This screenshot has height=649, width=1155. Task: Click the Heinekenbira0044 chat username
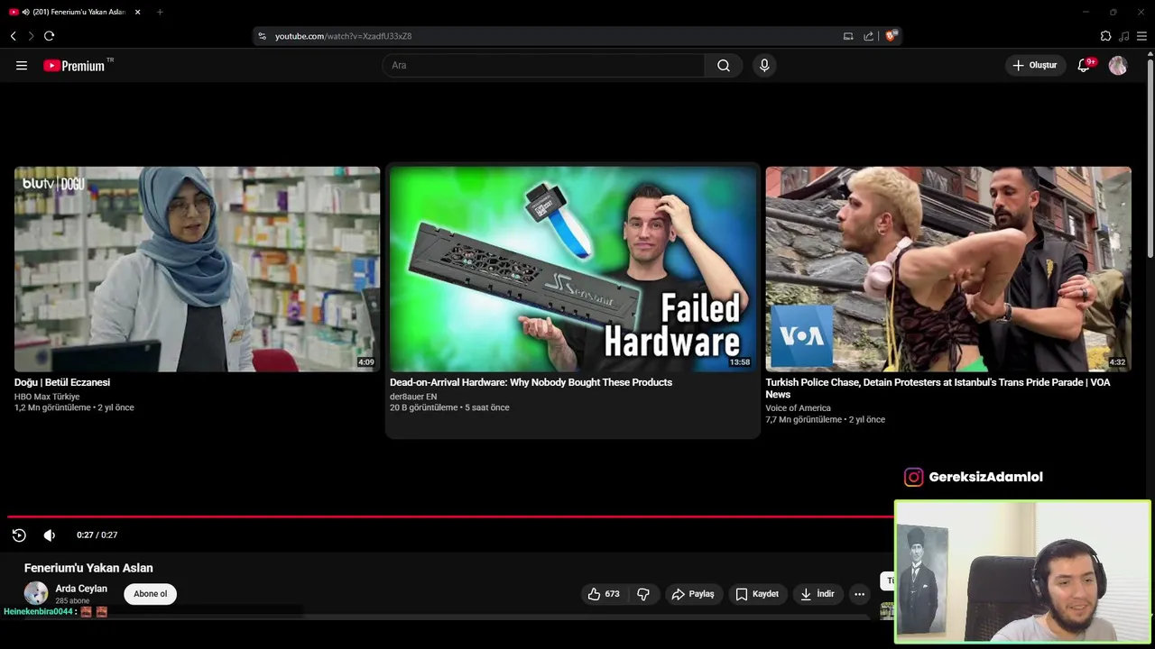(x=37, y=612)
